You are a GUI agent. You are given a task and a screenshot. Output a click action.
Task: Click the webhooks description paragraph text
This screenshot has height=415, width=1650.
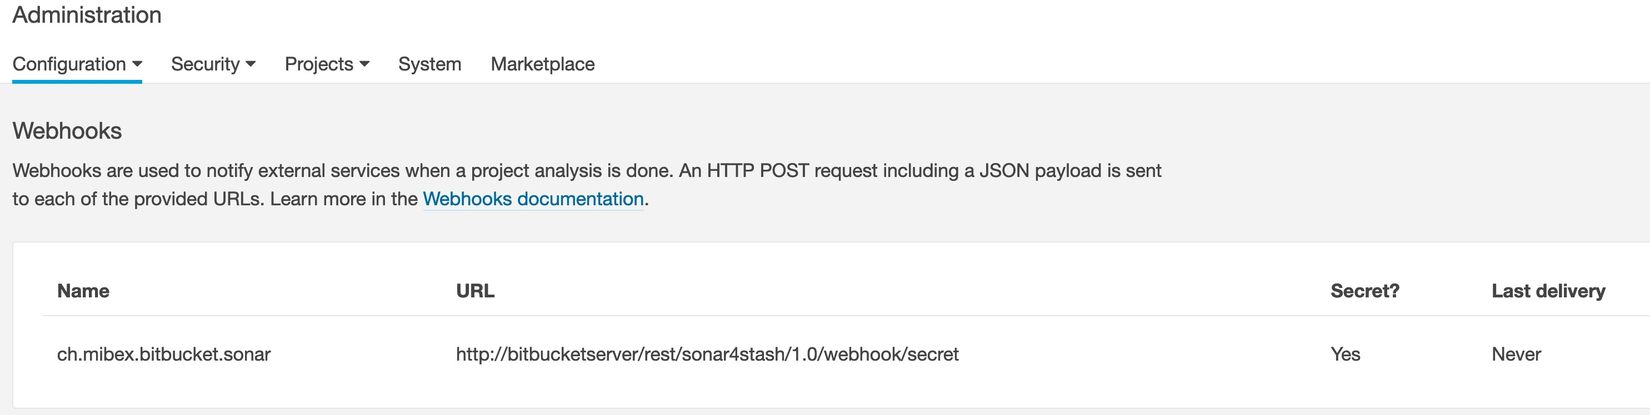pyautogui.click(x=586, y=171)
